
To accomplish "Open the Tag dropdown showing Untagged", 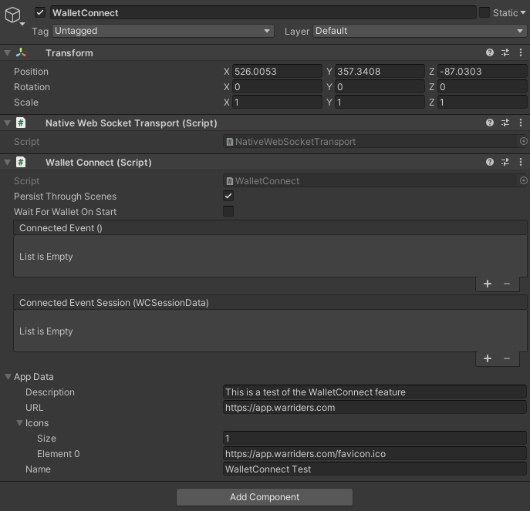I will [163, 31].
